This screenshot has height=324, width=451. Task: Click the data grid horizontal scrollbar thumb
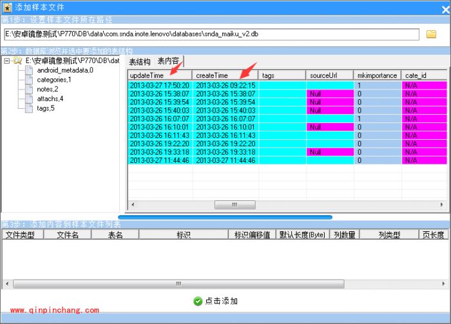coord(234,205)
